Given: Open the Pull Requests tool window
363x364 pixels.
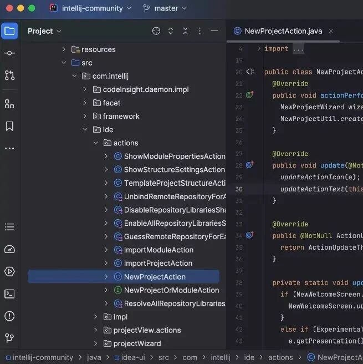Looking at the screenshot, I should (9, 75).
